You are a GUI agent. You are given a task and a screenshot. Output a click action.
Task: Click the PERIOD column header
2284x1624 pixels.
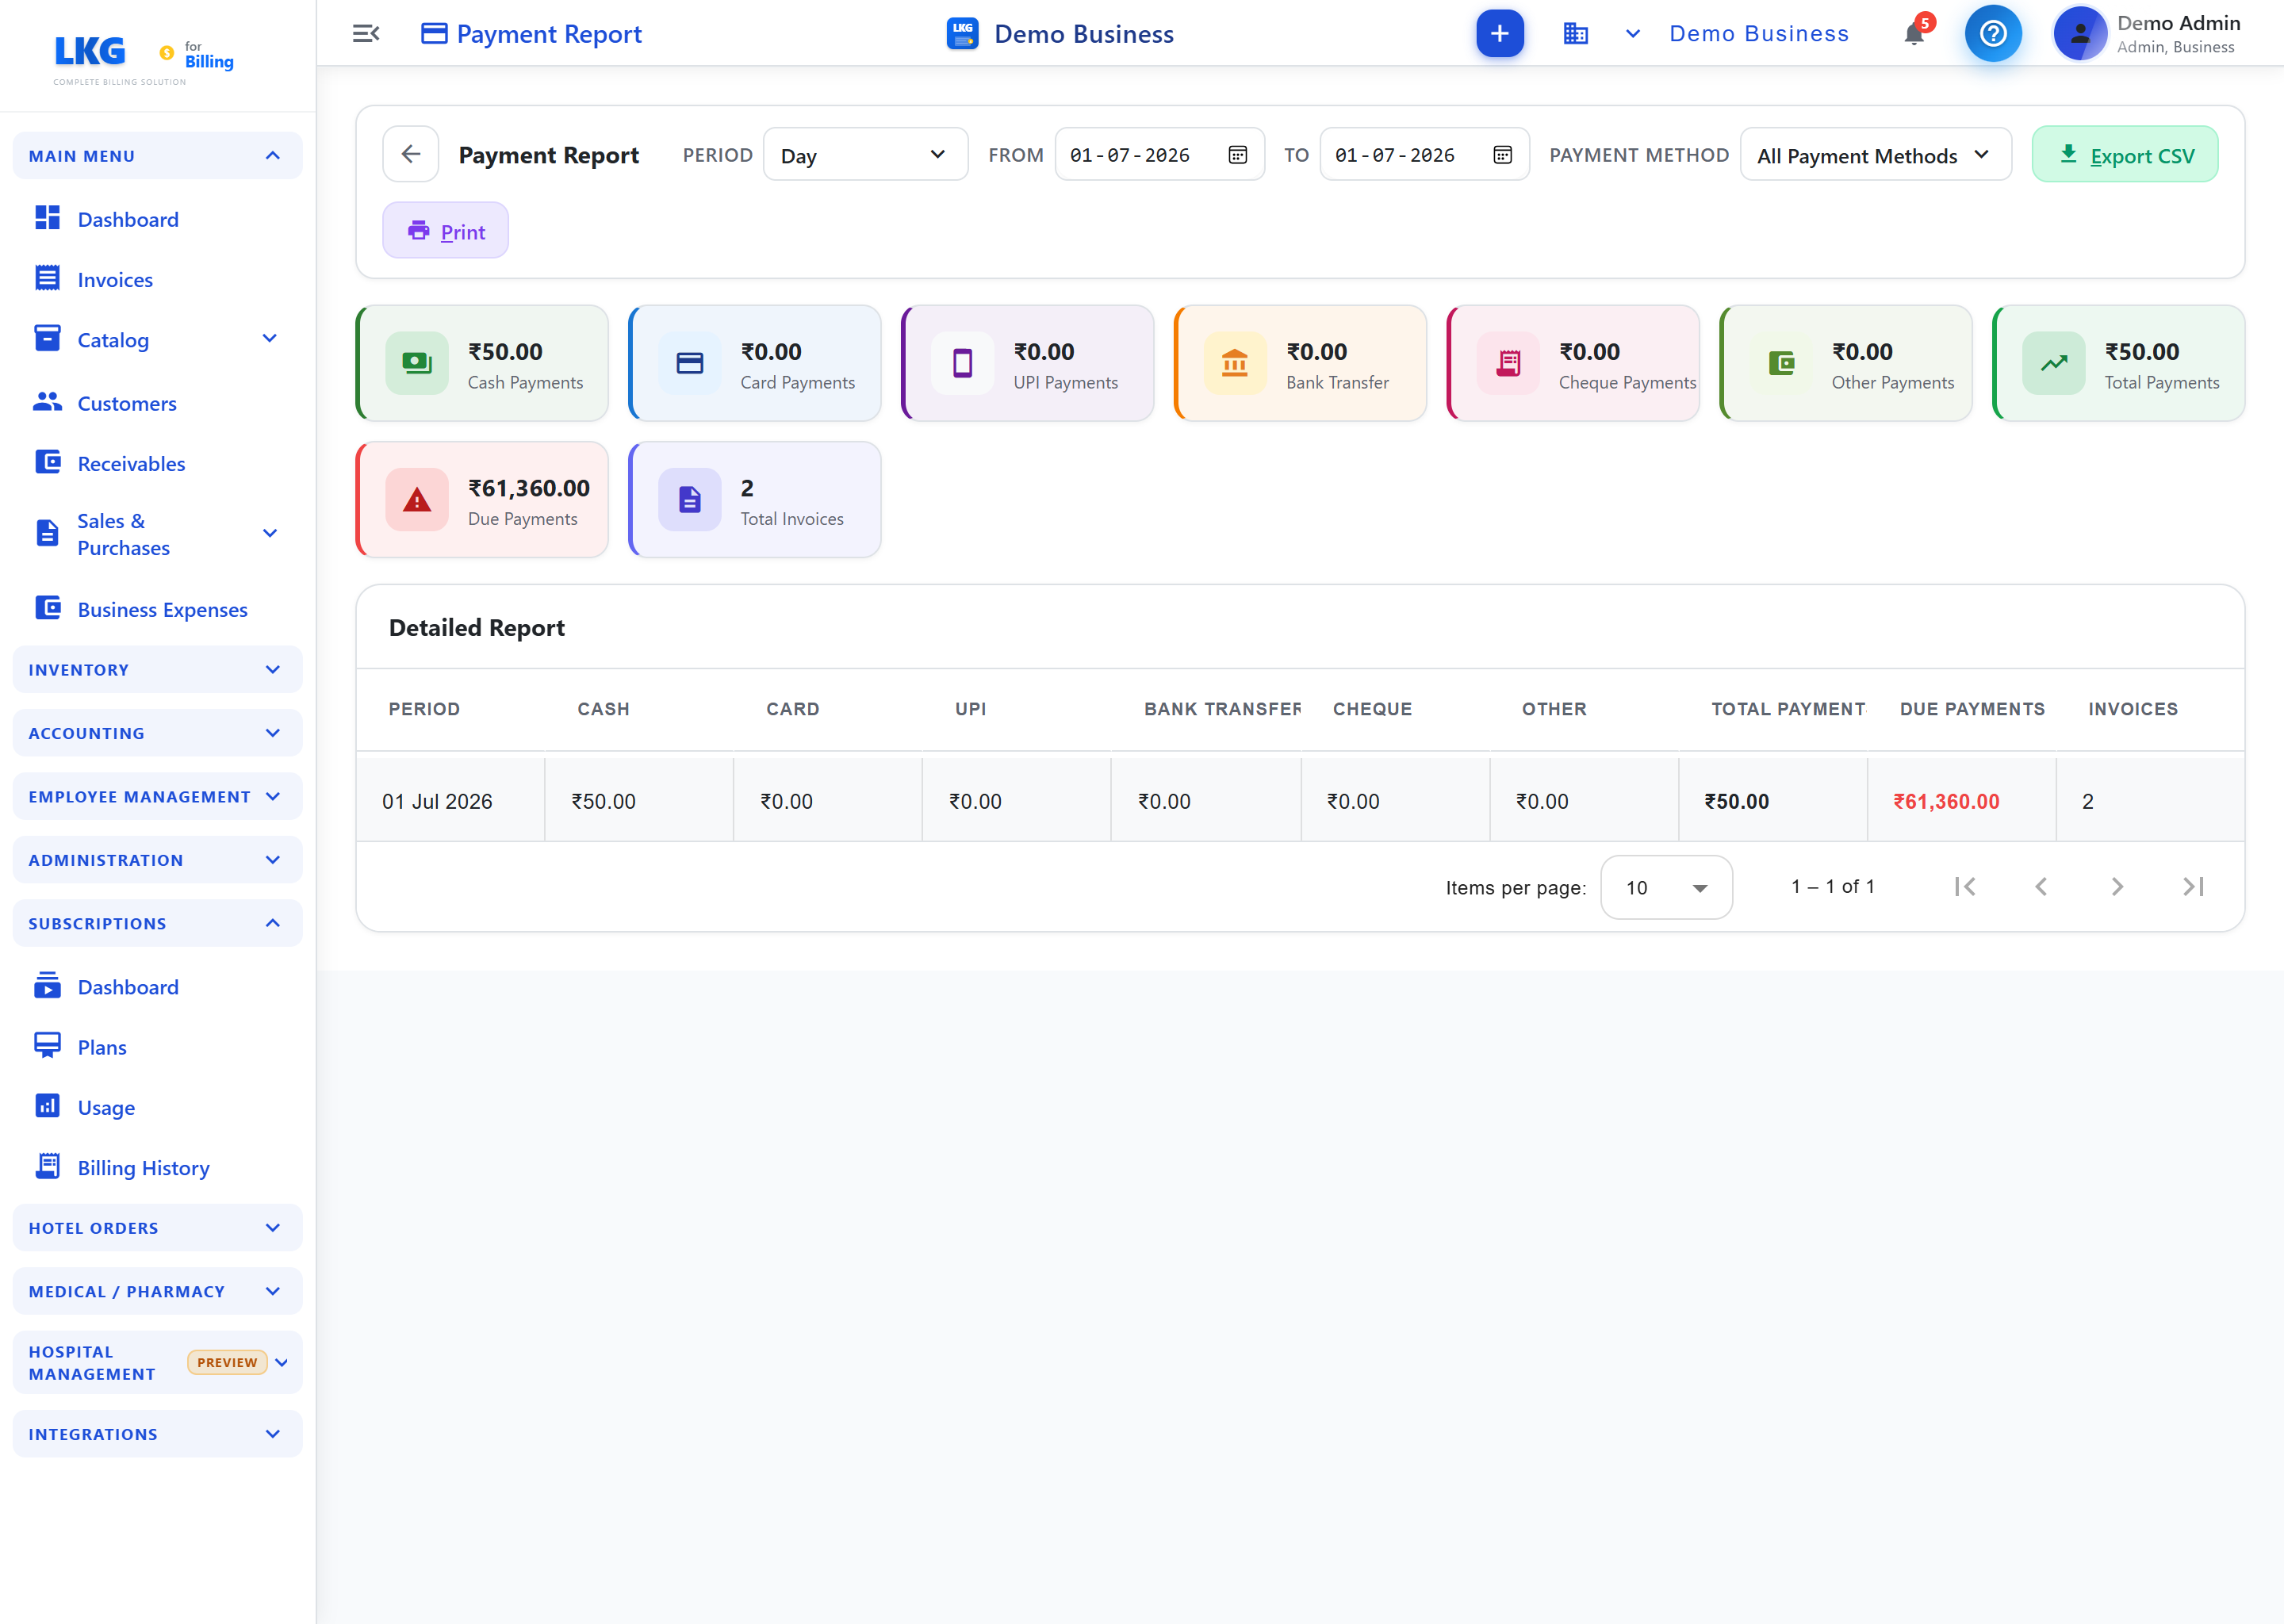pyautogui.click(x=424, y=709)
